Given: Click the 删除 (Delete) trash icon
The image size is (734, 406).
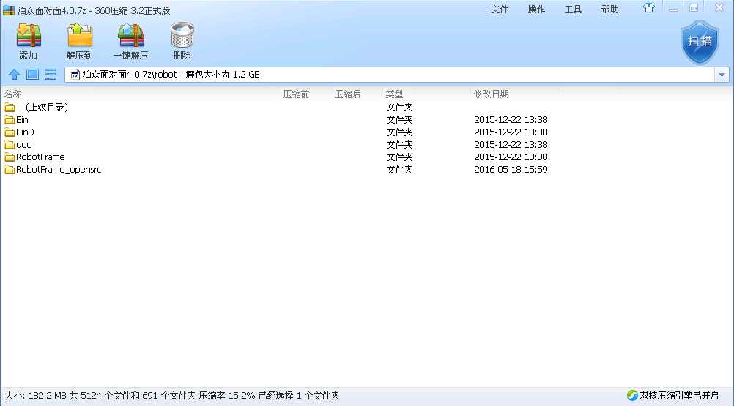Looking at the screenshot, I should [182, 36].
